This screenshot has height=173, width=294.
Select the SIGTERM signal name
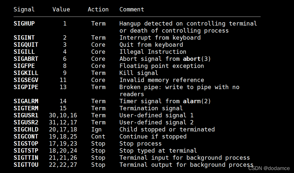26,108
